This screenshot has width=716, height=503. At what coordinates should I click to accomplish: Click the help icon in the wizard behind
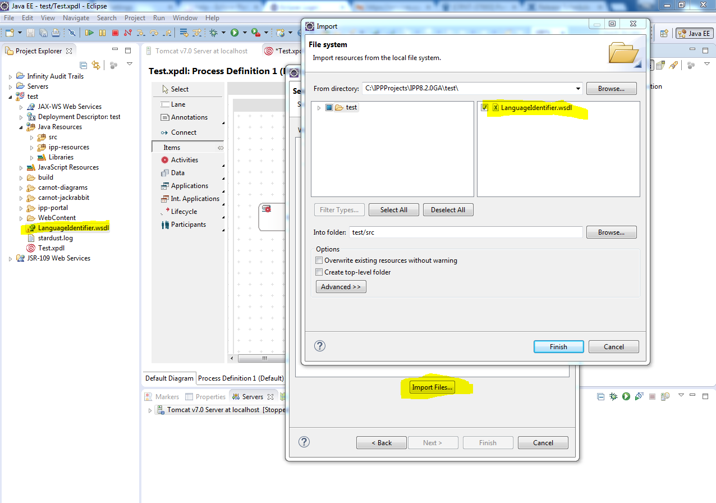tap(304, 442)
